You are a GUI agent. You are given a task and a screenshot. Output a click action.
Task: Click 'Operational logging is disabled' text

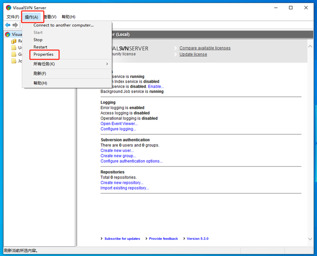pos(129,118)
